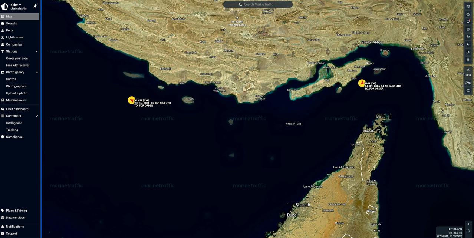The width and height of the screenshot is (474, 238).
Task: Click the Containers box icon
Action: tap(3, 116)
